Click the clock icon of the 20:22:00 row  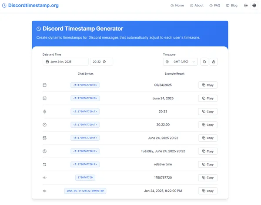point(45,125)
